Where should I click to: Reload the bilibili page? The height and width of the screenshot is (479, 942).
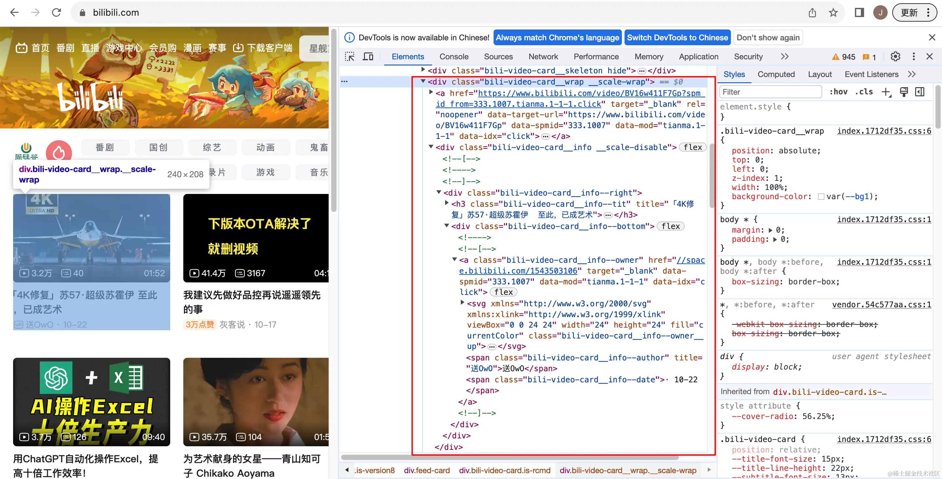(x=56, y=13)
